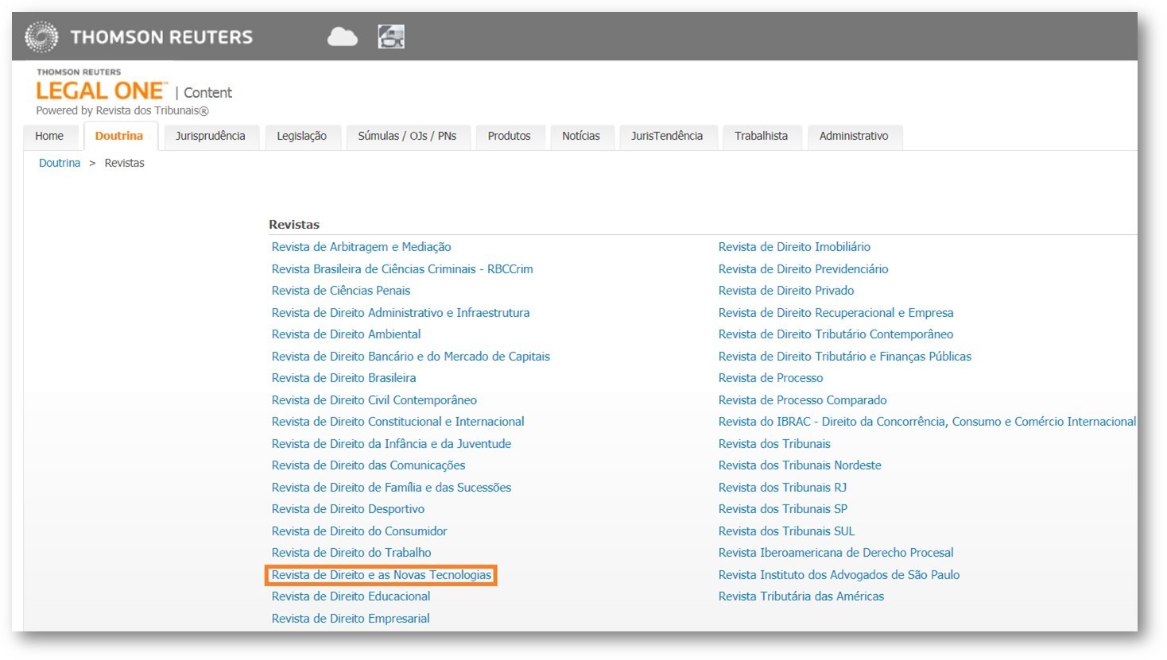The width and height of the screenshot is (1167, 660).
Task: Select the Doutrina tab
Action: (x=119, y=136)
